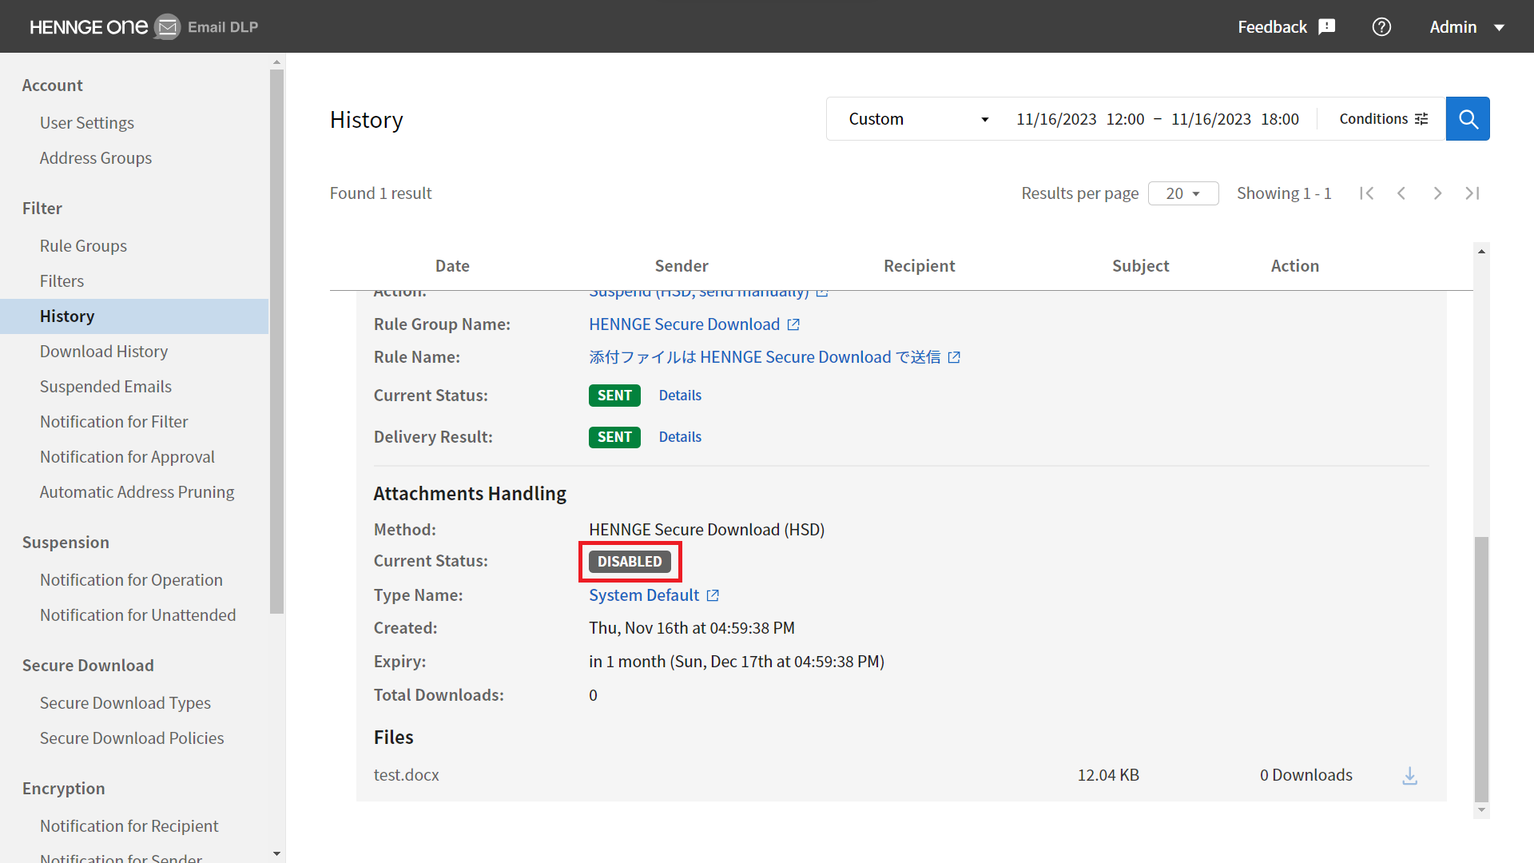Click the Attachments Handling heading

click(470, 494)
